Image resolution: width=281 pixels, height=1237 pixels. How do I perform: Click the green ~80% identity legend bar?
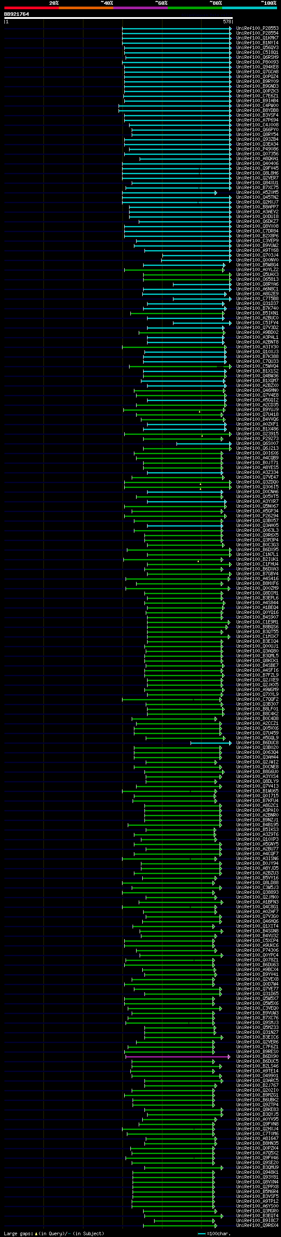coord(195,8)
